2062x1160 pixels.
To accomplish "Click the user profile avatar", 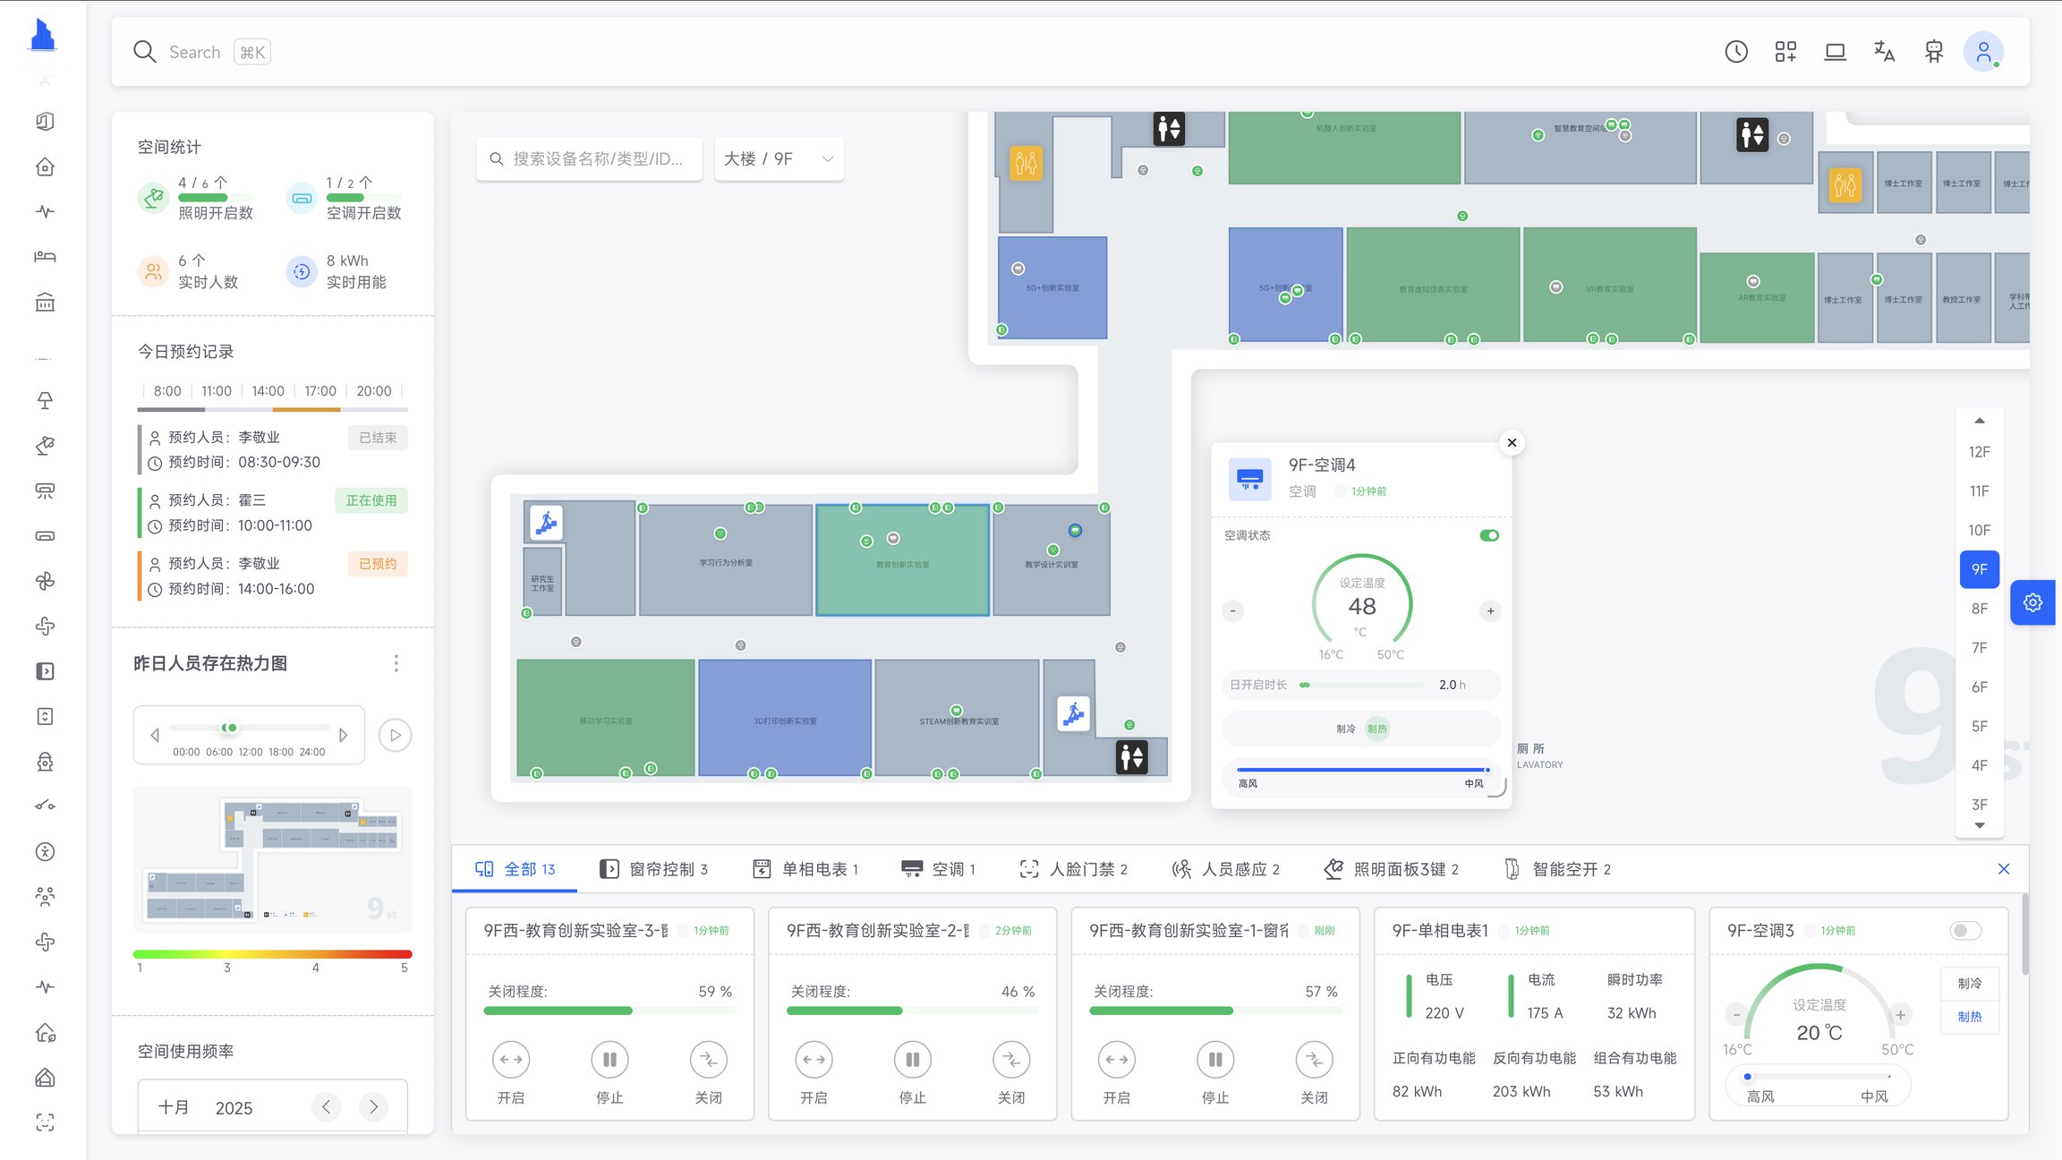I will [x=1983, y=52].
